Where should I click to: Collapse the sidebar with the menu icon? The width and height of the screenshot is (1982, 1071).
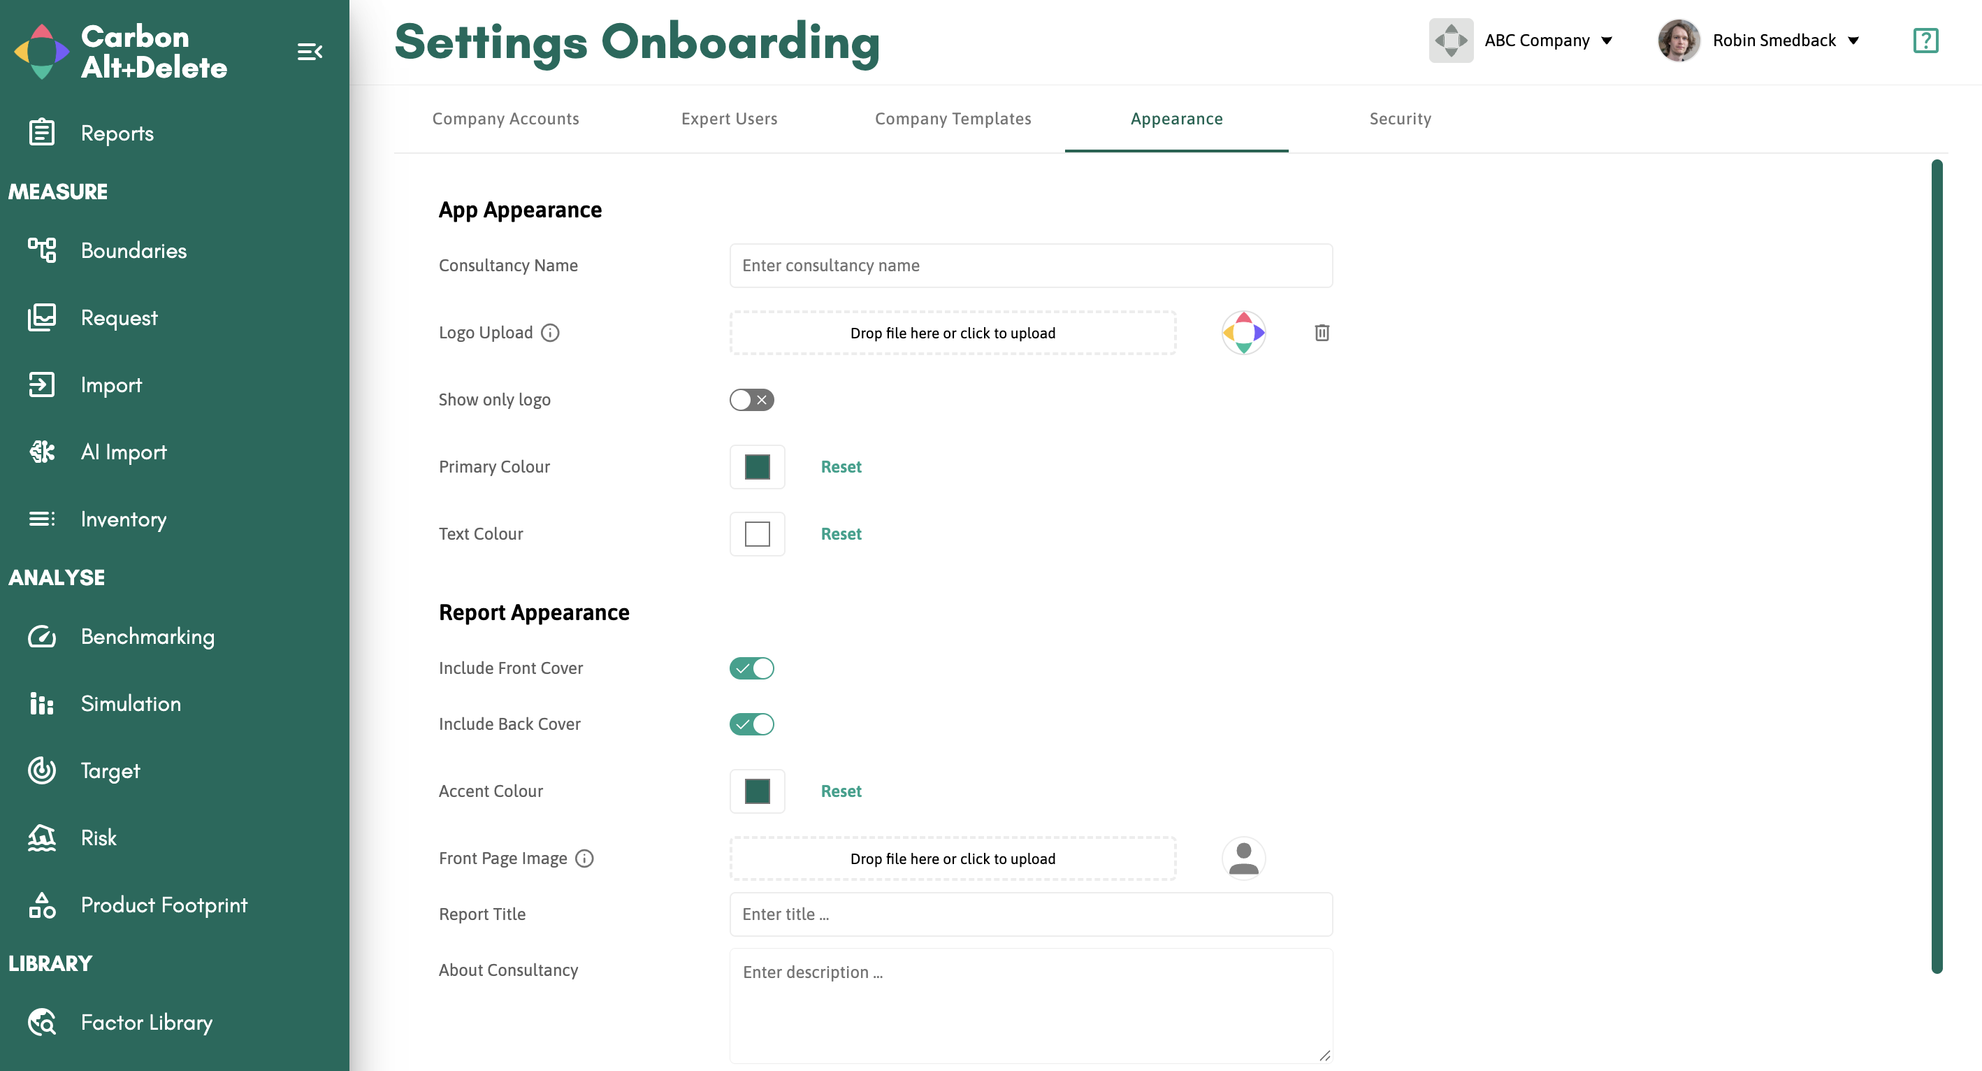coord(310,52)
